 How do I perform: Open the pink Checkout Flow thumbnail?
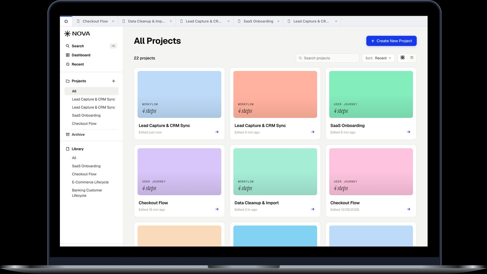click(371, 172)
